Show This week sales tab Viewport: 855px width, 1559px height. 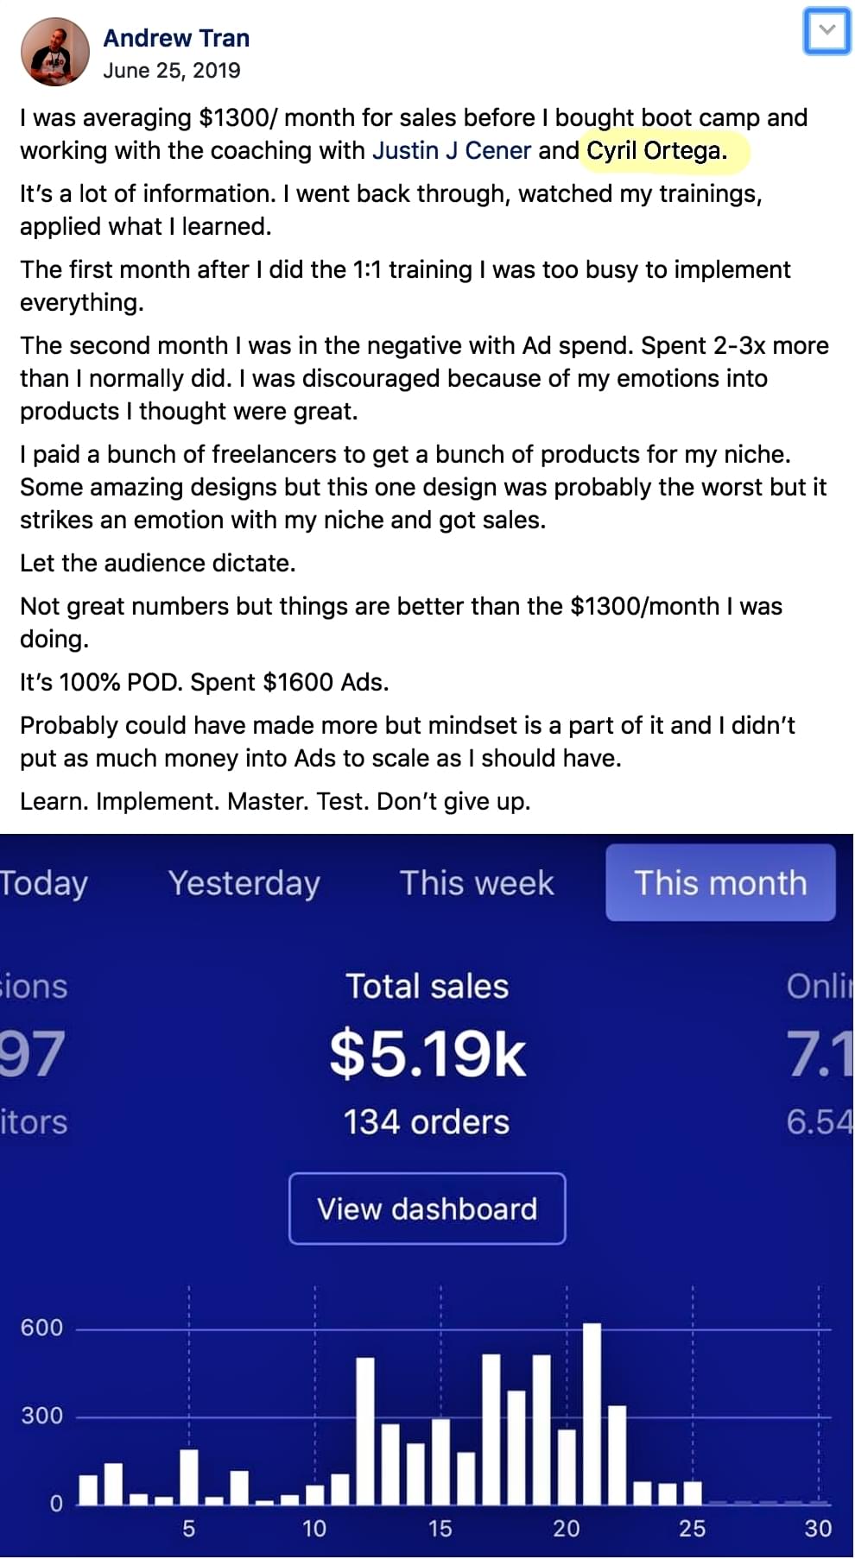pyautogui.click(x=477, y=883)
